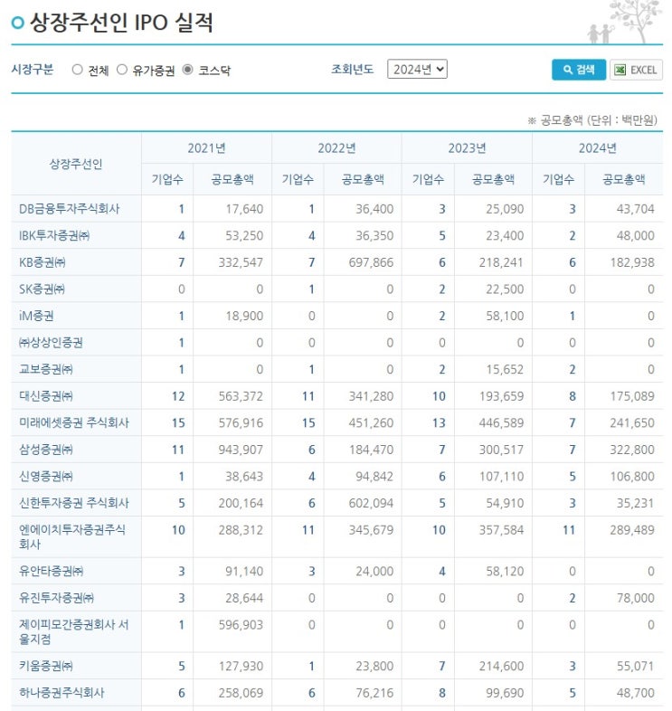The image size is (672, 711).
Task: Click the 상장주선인 column header
Action: tap(76, 164)
